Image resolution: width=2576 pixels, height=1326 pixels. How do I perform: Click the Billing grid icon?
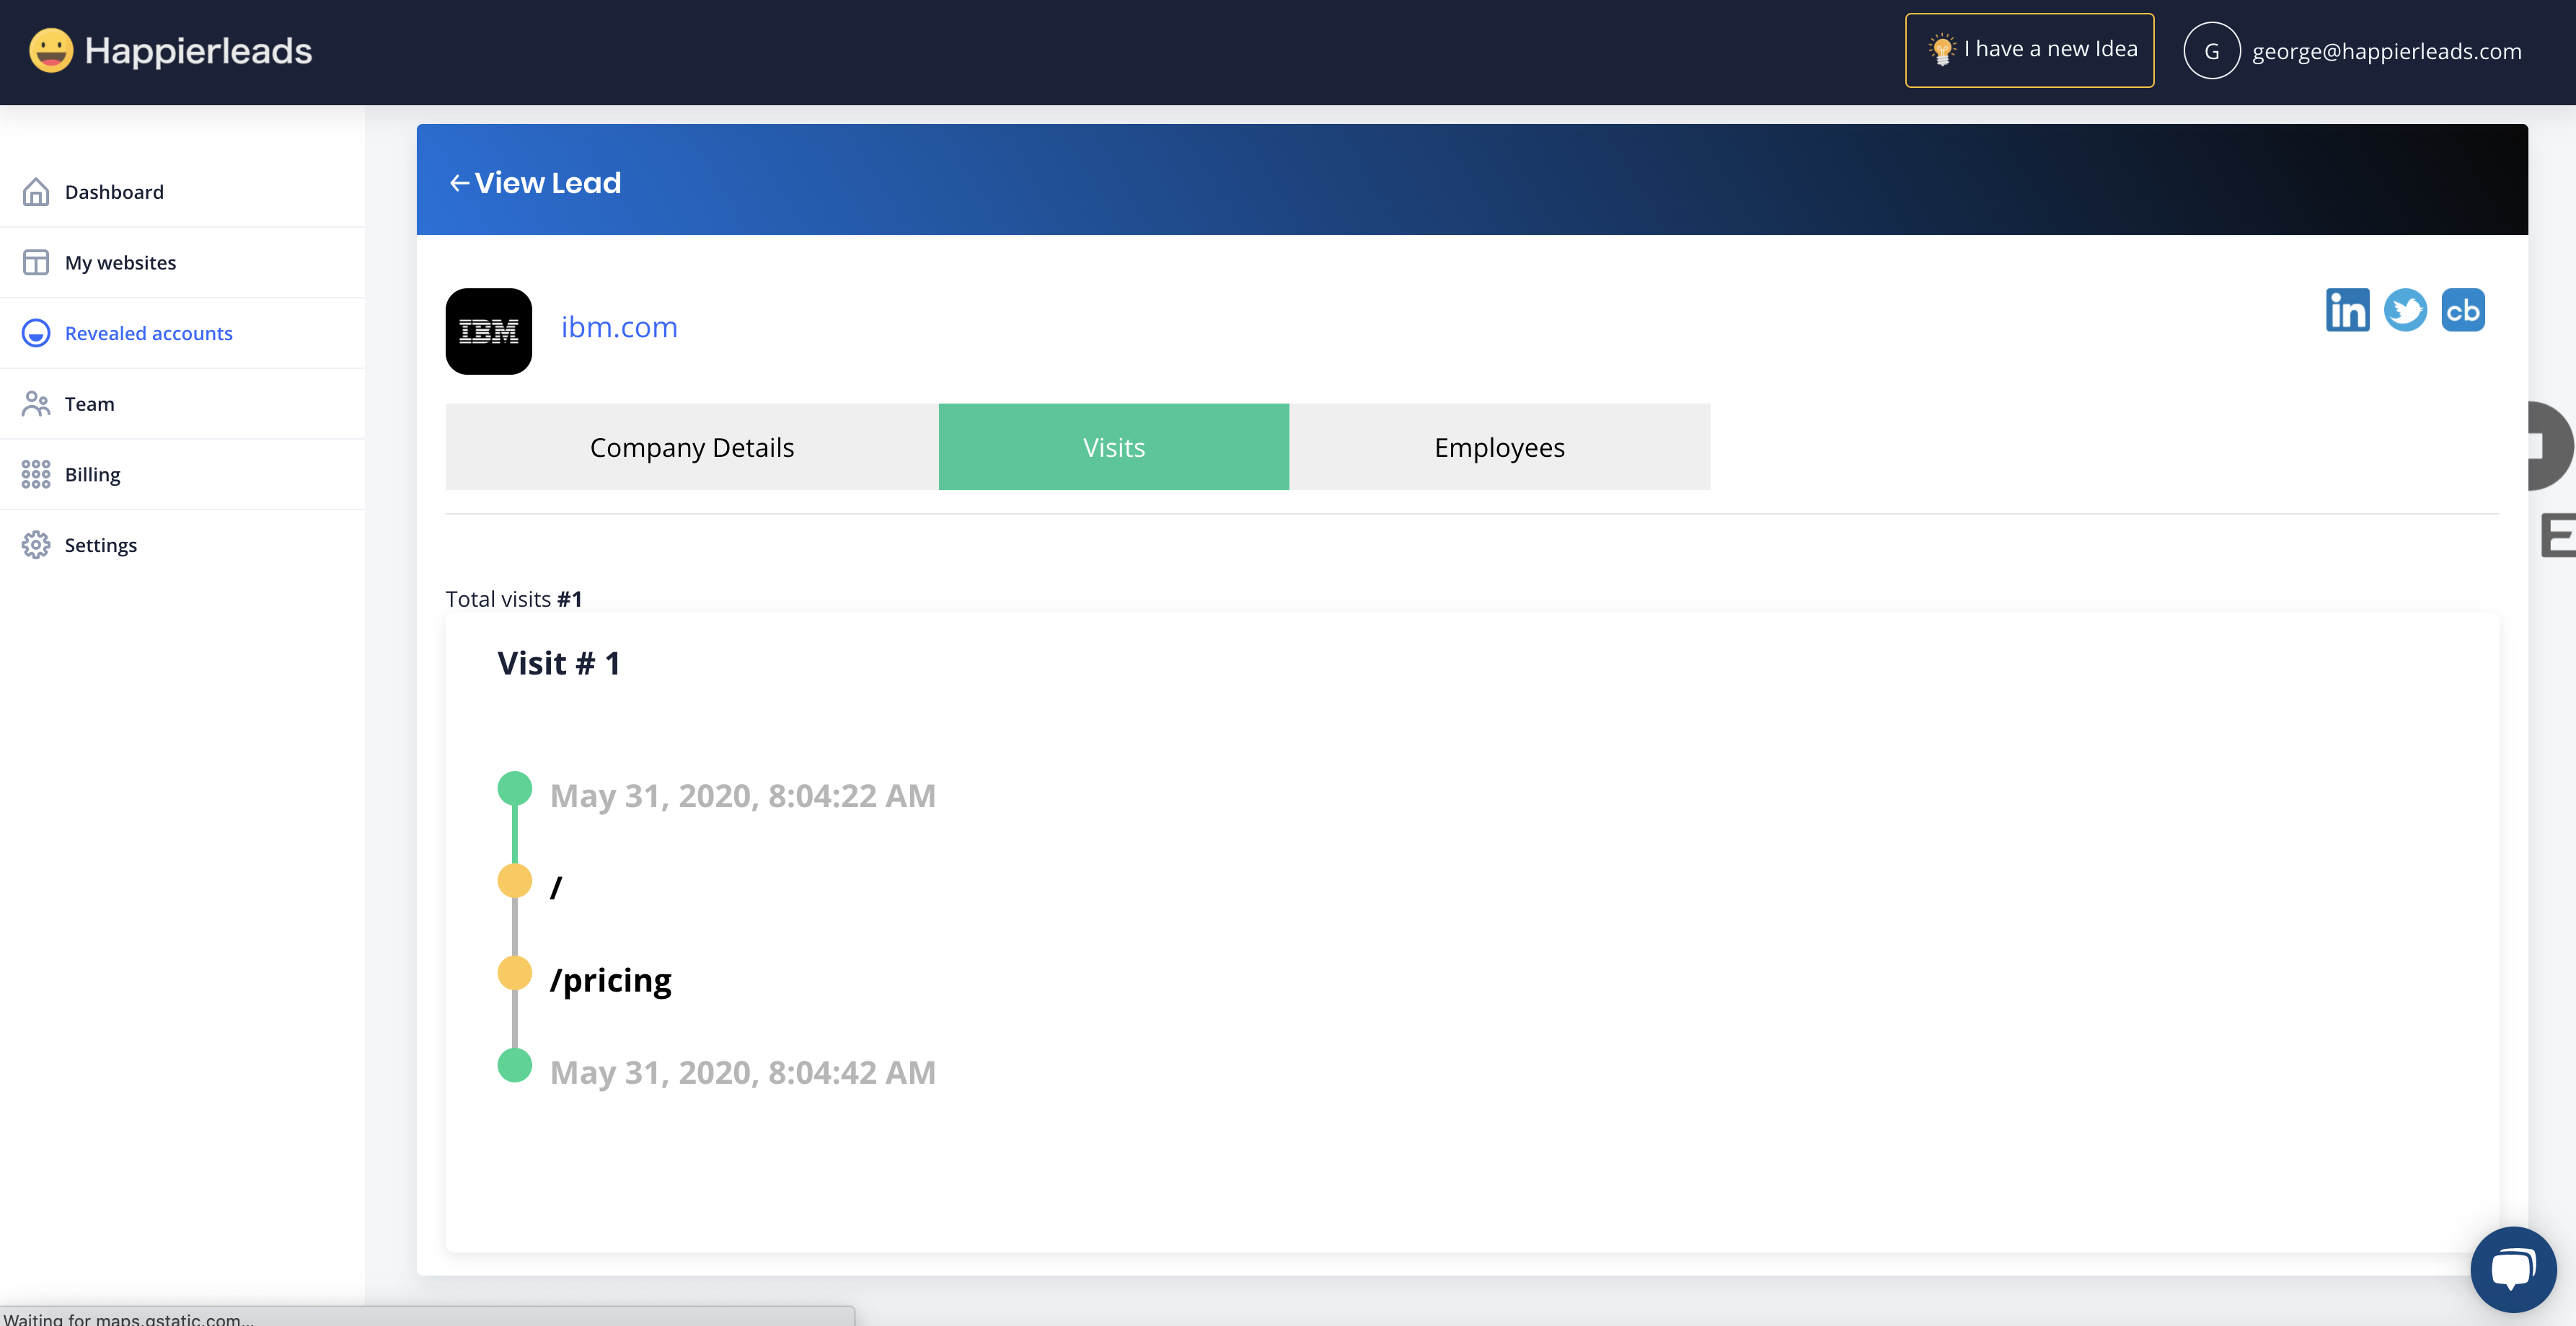[36, 475]
